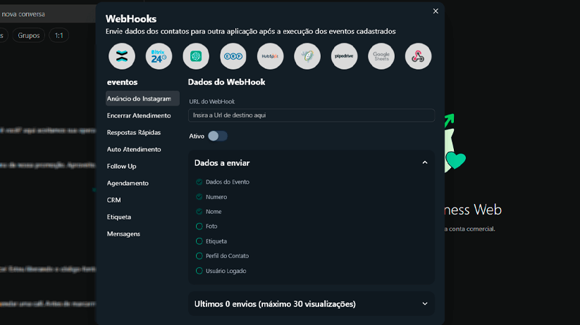580x325 pixels.
Task: Select the Follow Up event
Action: coord(122,166)
